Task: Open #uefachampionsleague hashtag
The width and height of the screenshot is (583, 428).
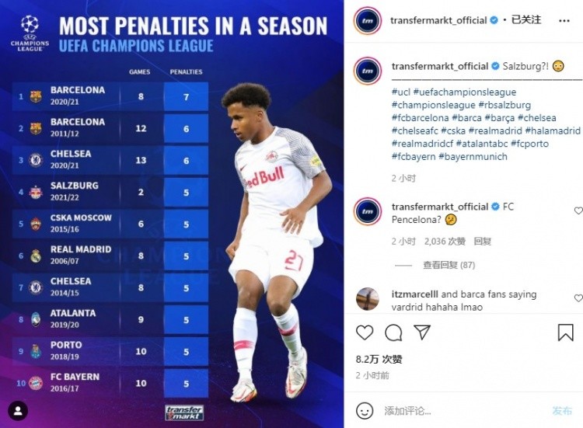Action: 465,92
